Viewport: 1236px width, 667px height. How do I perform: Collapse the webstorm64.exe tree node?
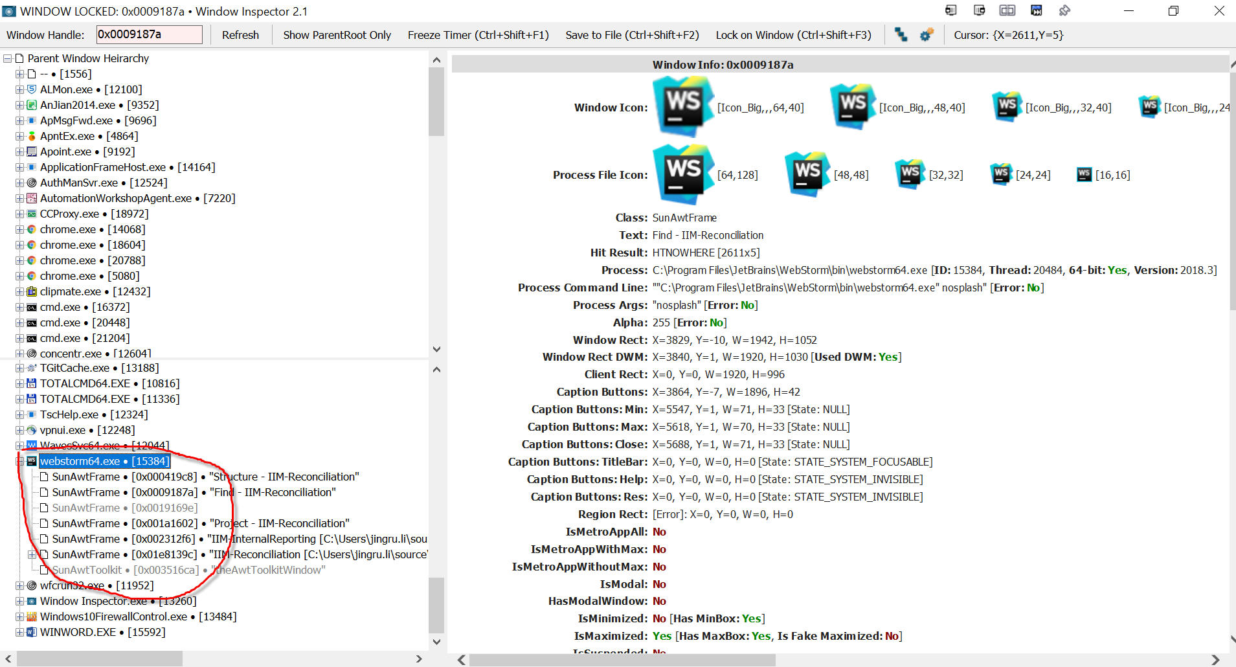coord(19,461)
